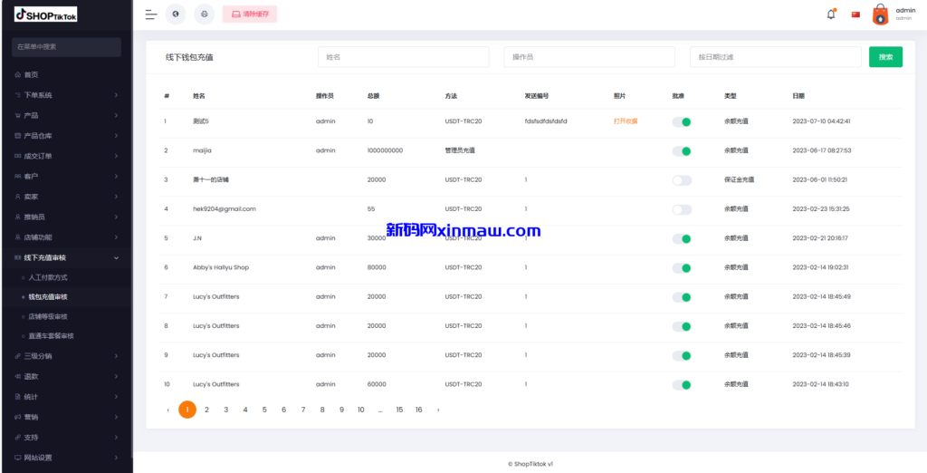The image size is (927, 473).
Task: Expand the 产品仓库 menu chevron
Action: tap(116, 136)
